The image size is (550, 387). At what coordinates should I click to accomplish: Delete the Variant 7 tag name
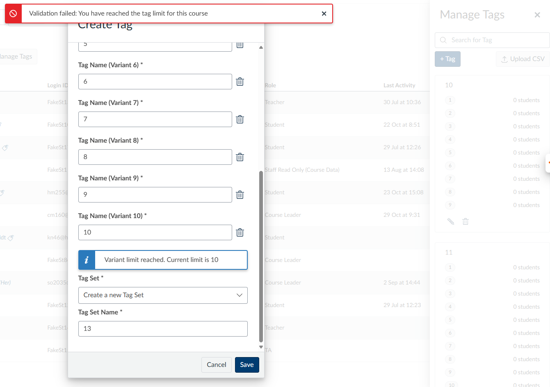pyautogui.click(x=240, y=119)
